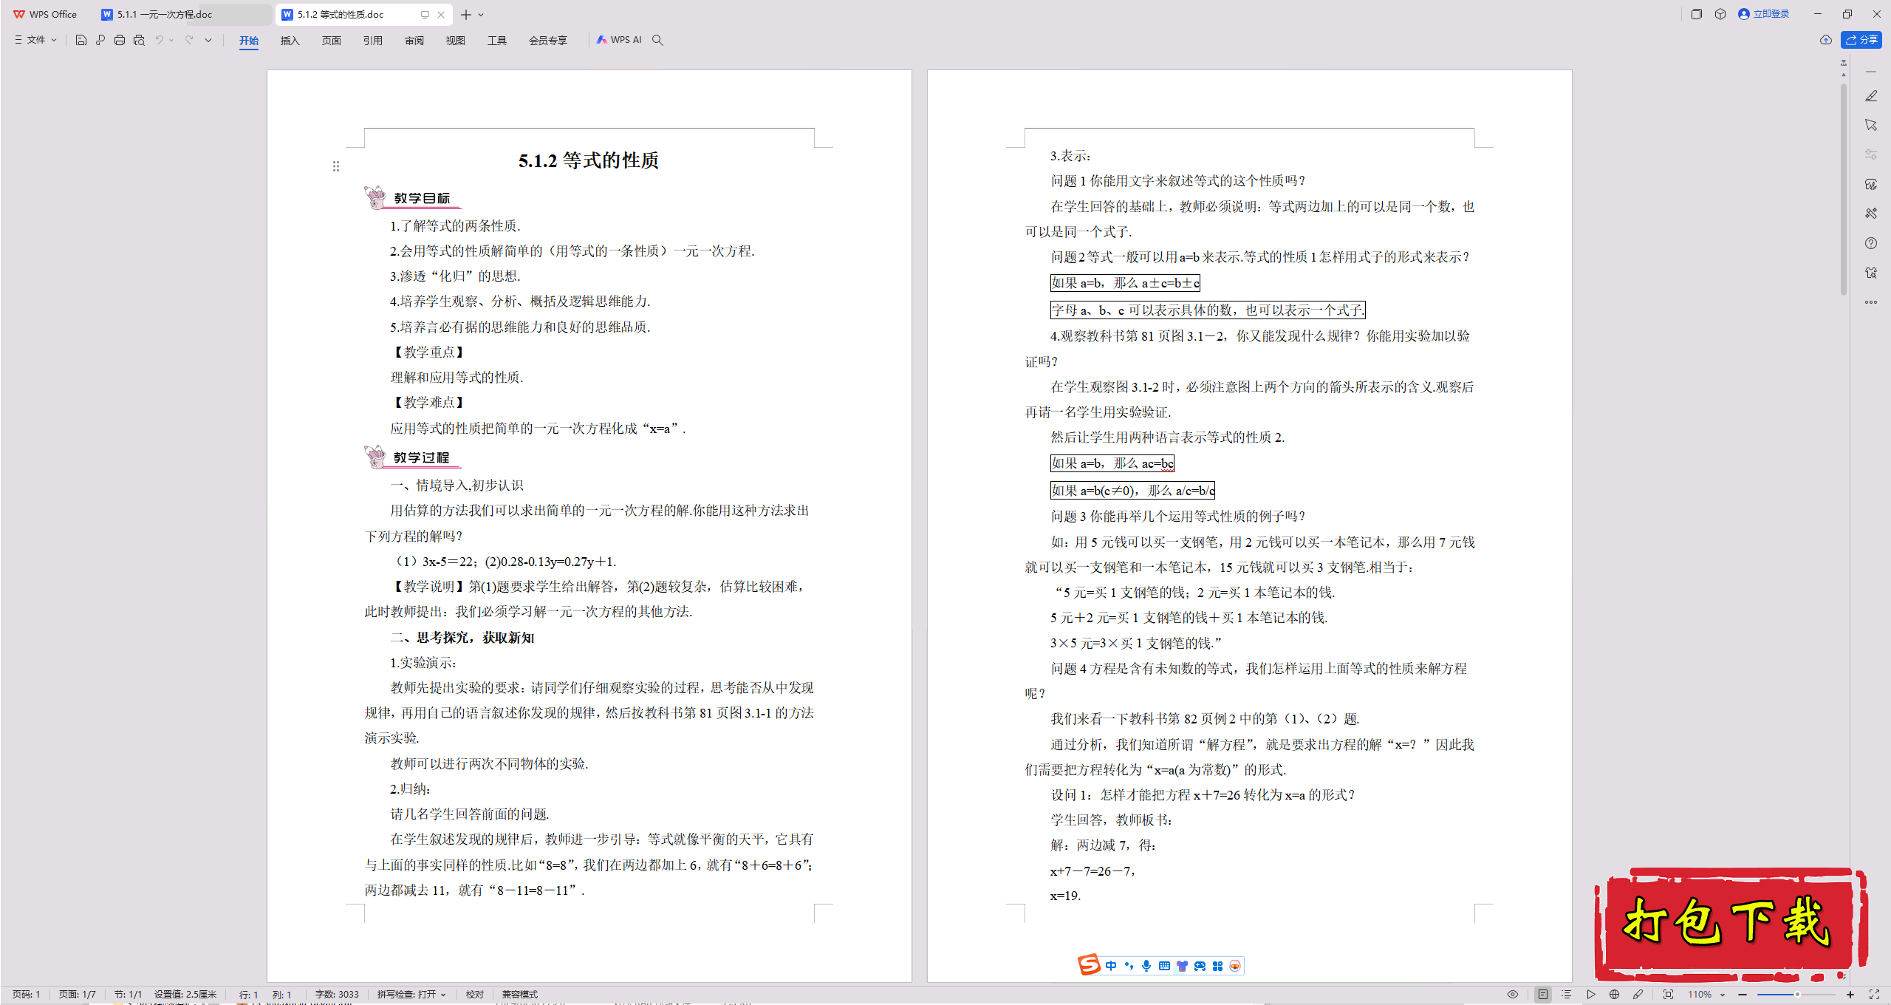Viewport: 1891px width, 1005px height.
Task: Open the sliders settings icon in sidebar
Action: (1871, 154)
